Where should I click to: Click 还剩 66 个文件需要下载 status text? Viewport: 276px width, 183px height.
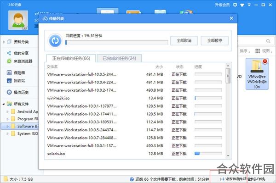(x=155, y=179)
